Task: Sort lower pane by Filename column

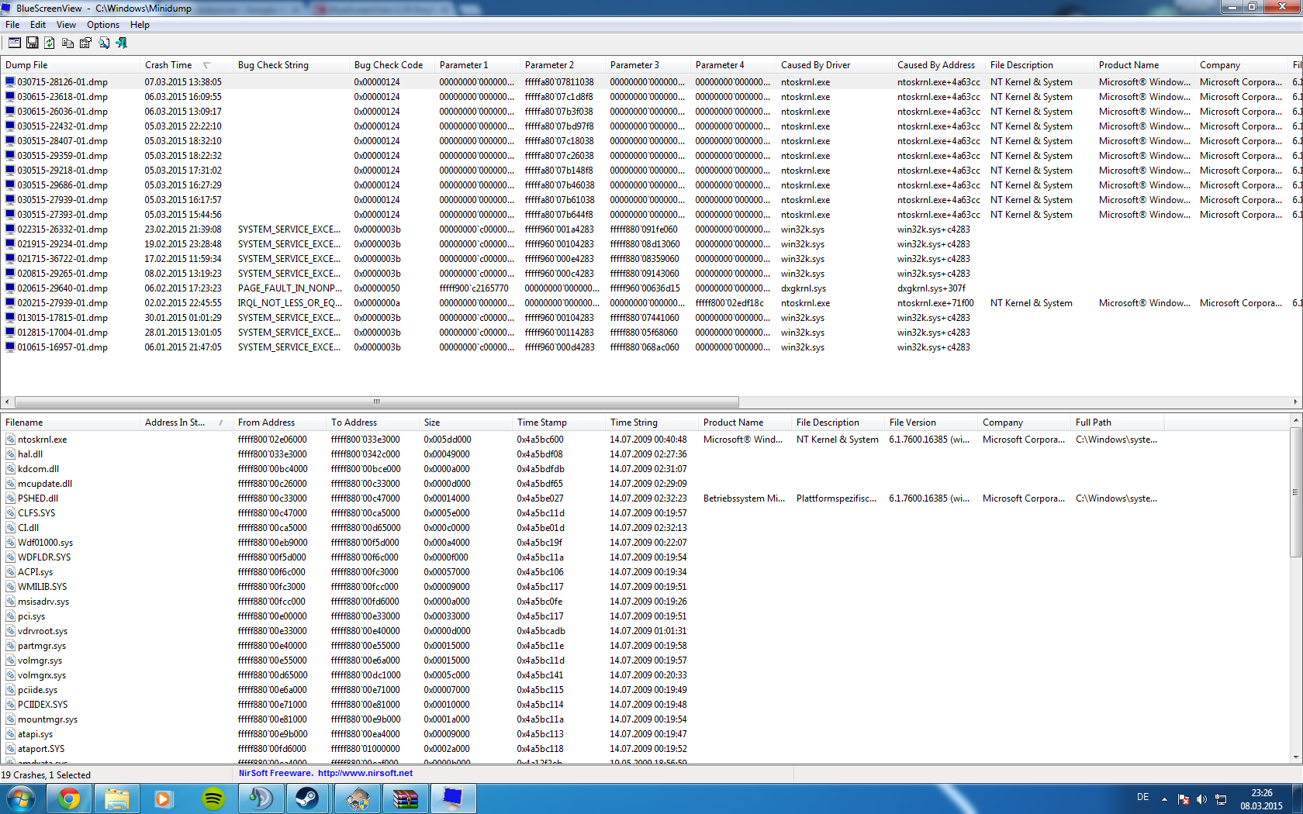Action: pyautogui.click(x=70, y=423)
